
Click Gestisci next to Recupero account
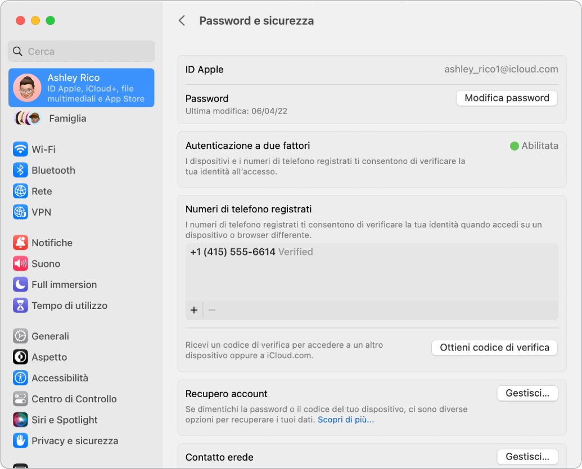tap(527, 393)
